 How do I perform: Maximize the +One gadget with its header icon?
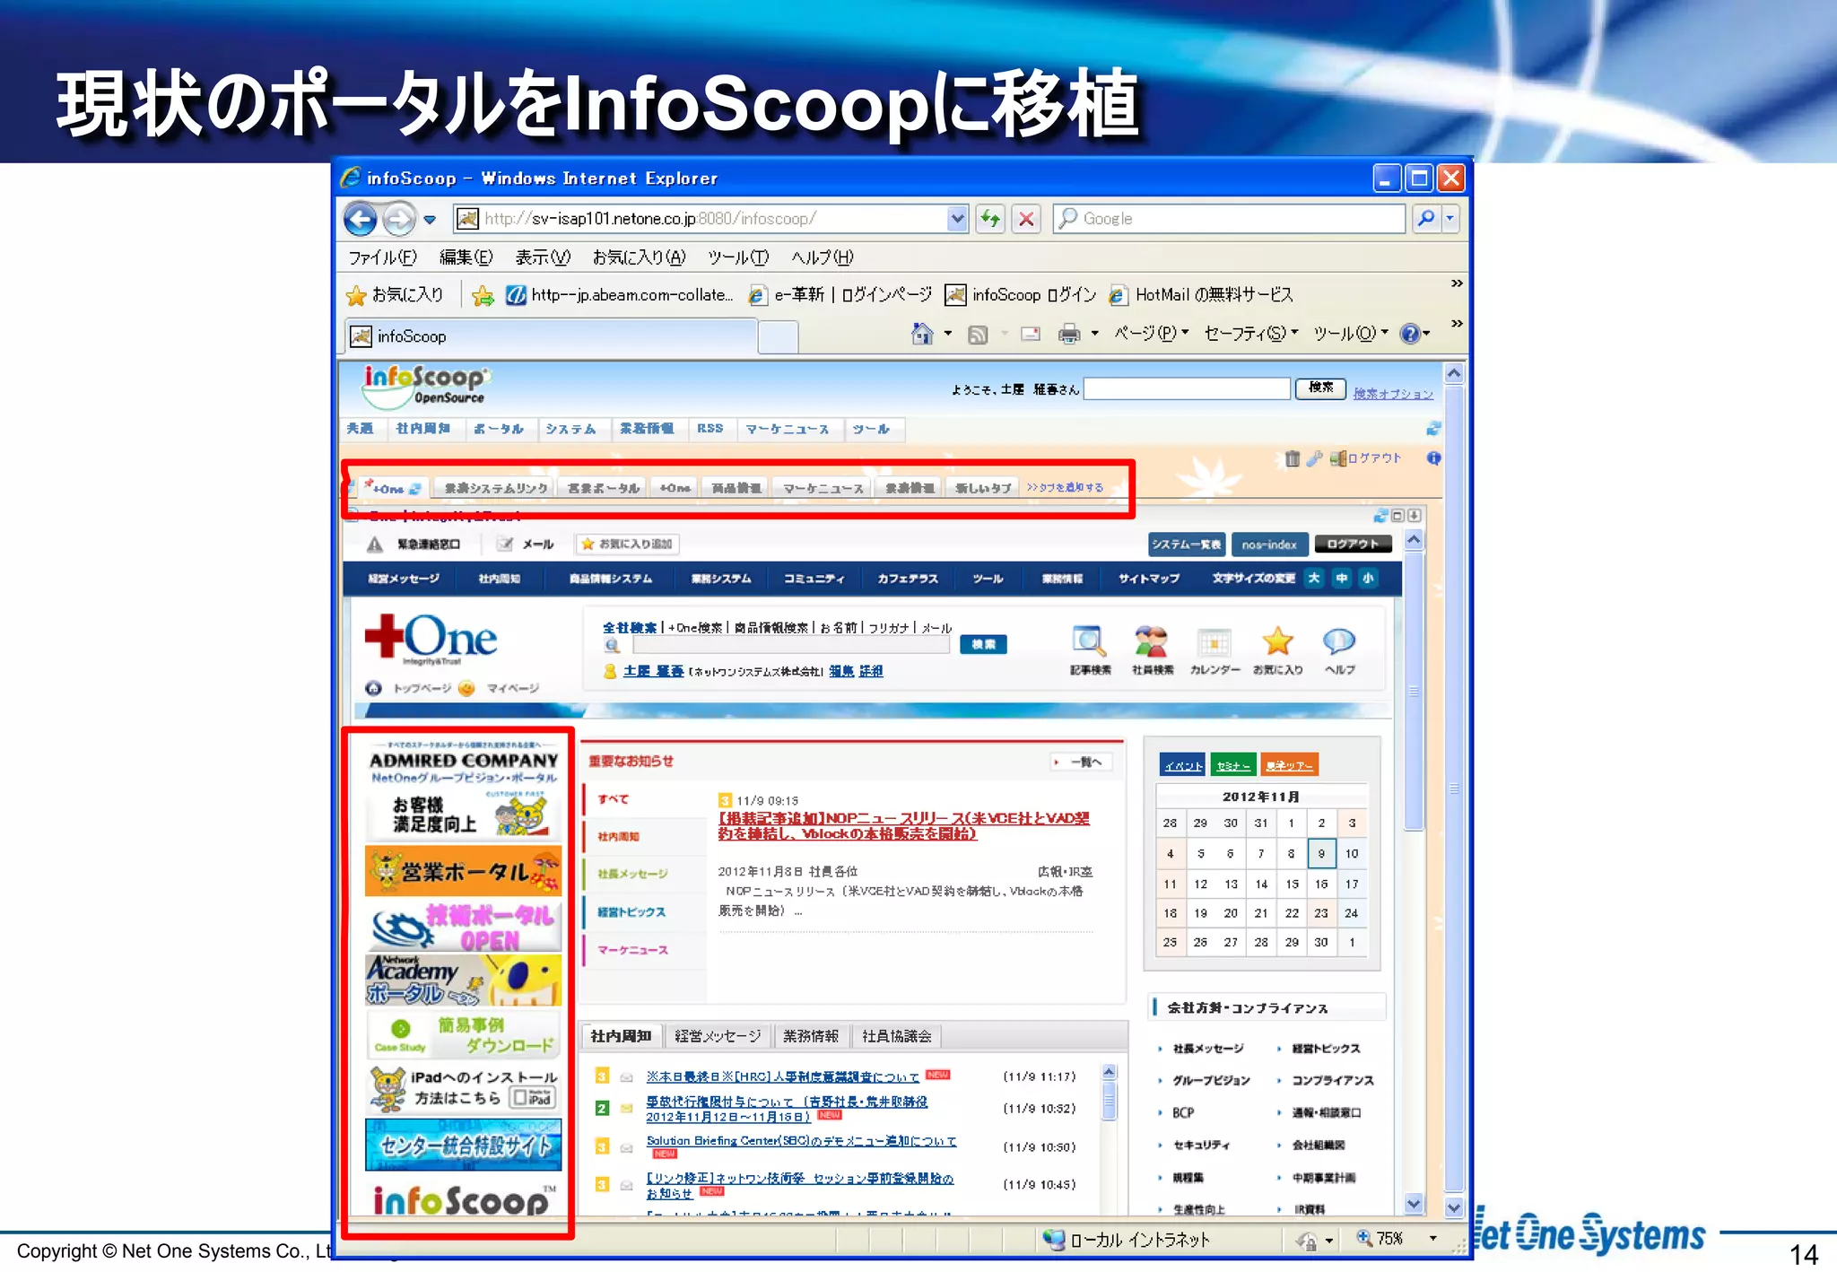click(1397, 516)
